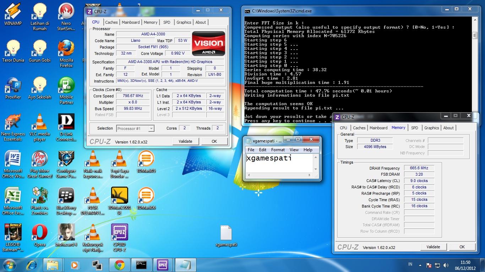Open PopCap Play More Great Games icon
Screen dimensions: 485x272
point(40,164)
